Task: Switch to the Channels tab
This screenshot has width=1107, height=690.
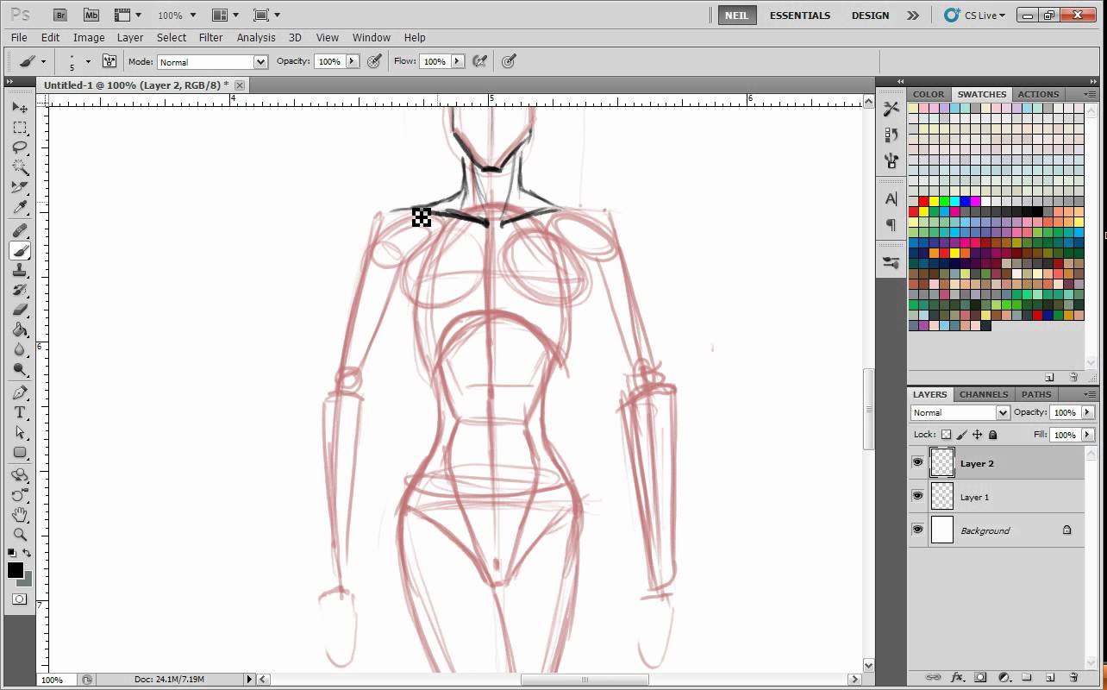Action: click(983, 394)
